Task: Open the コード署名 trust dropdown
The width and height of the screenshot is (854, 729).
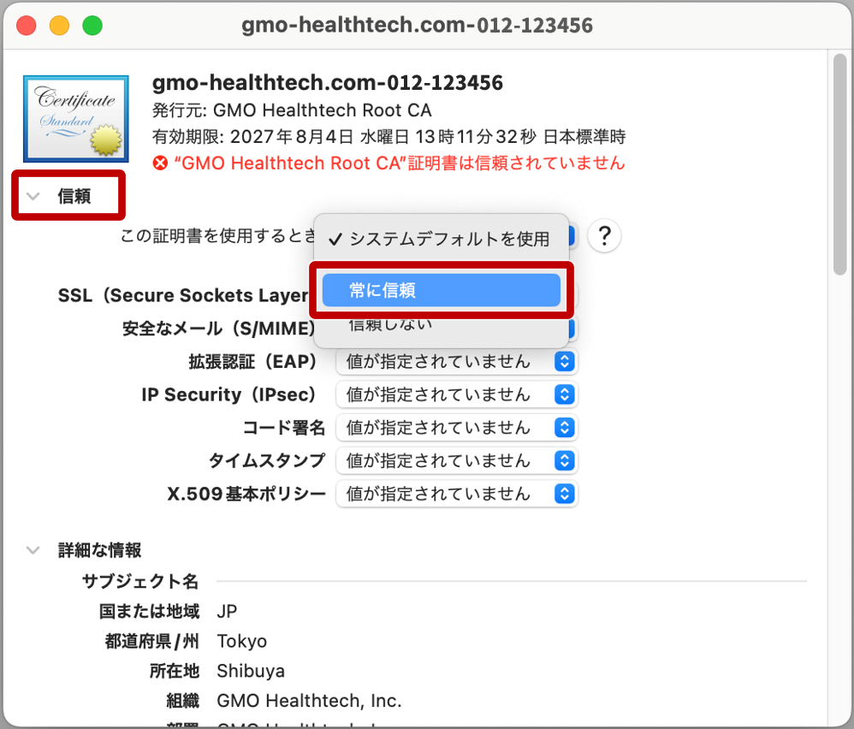Action: (x=456, y=428)
